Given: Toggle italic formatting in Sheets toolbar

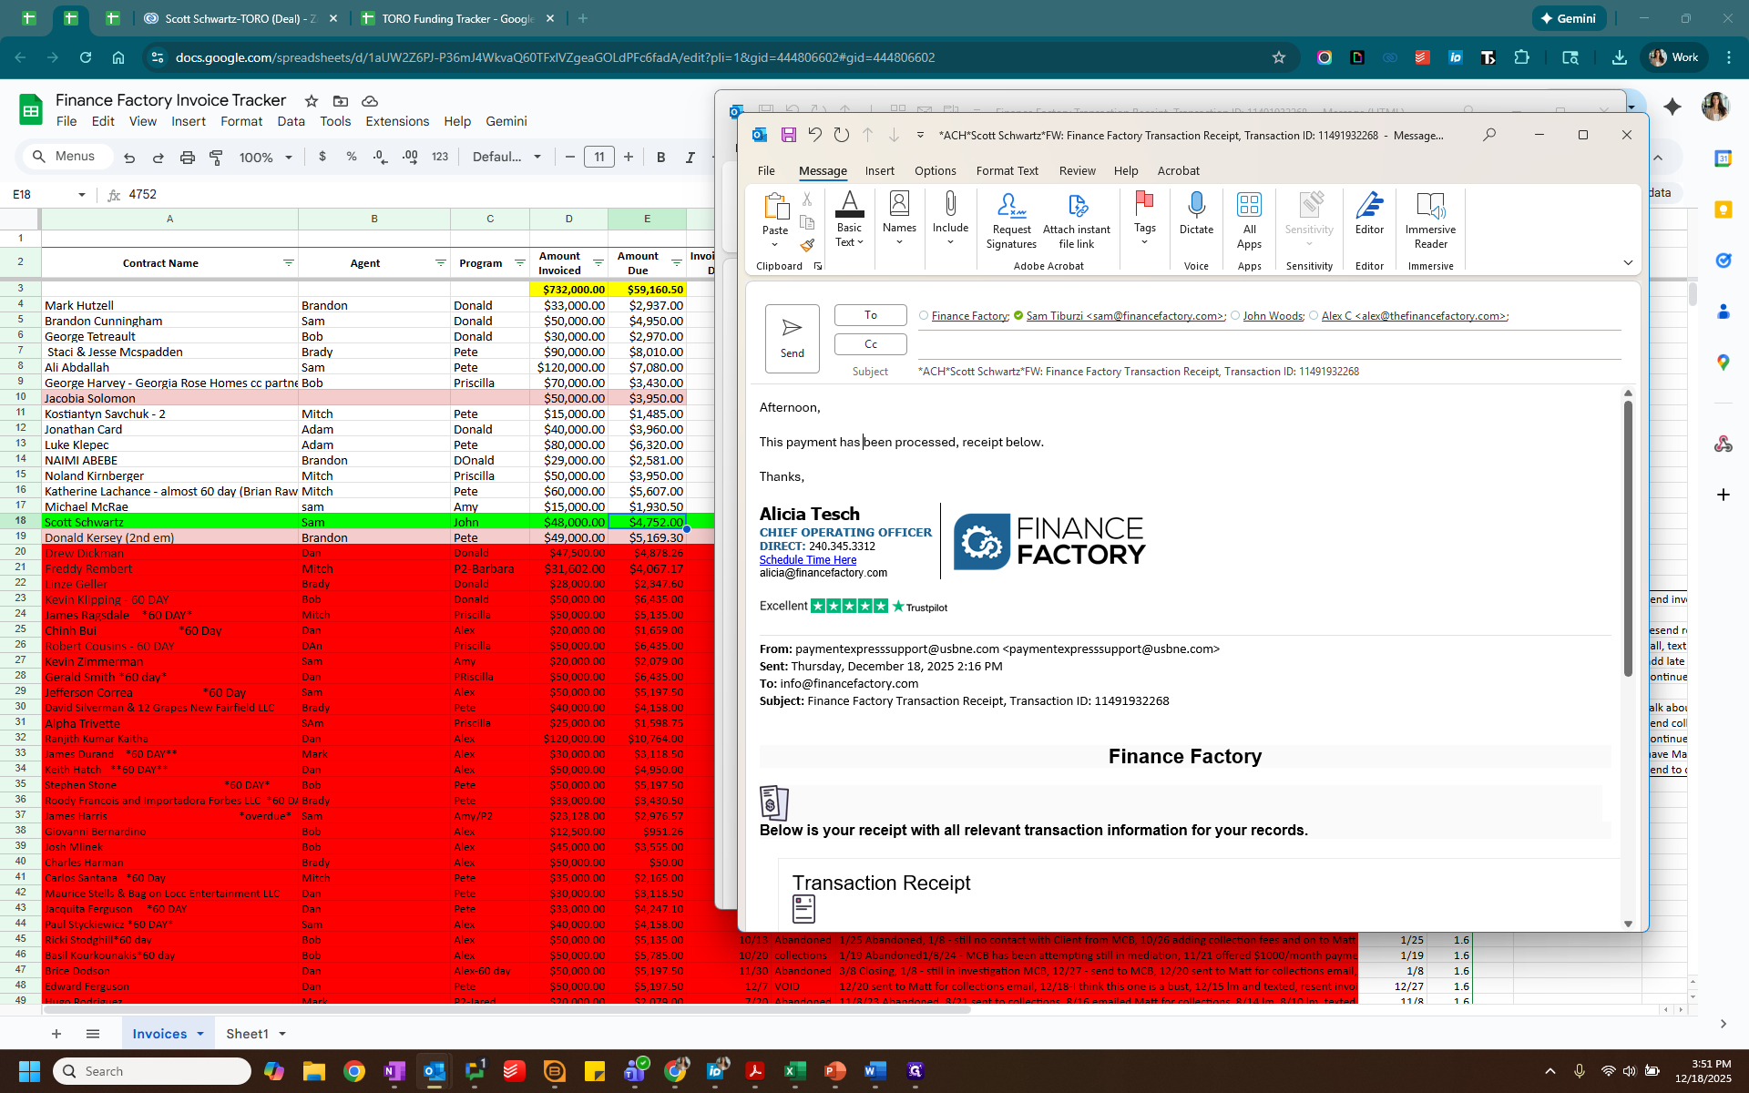Looking at the screenshot, I should pyautogui.click(x=690, y=158).
